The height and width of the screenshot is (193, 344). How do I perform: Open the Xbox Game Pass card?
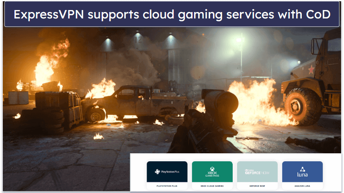(x=212, y=175)
